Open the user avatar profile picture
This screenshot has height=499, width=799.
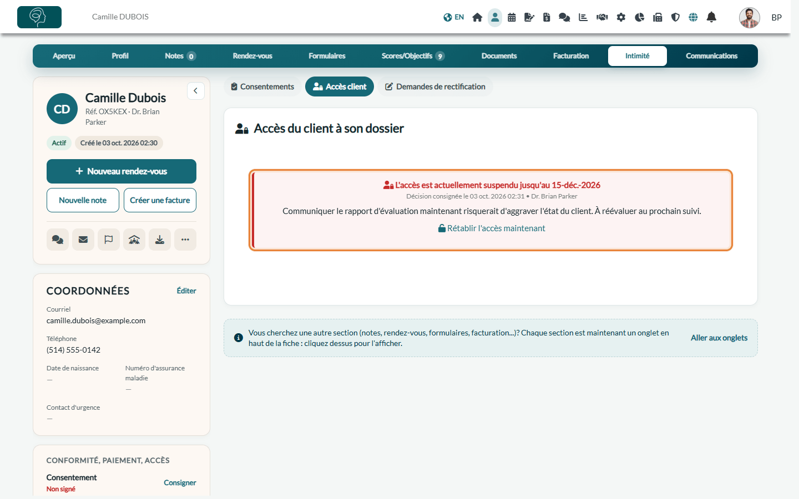click(749, 17)
